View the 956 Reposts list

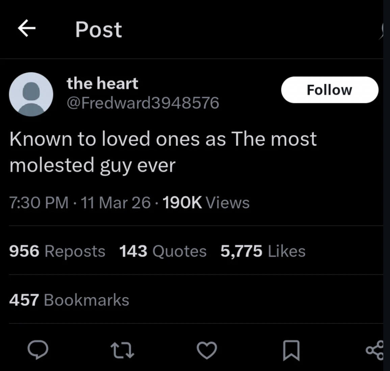click(57, 251)
